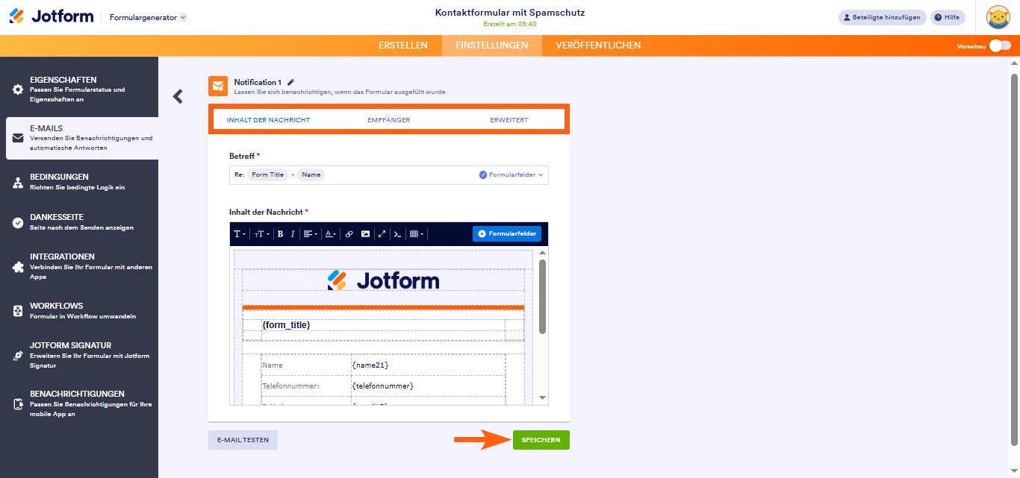Image resolution: width=1020 pixels, height=478 pixels.
Task: Open the font size dropdown
Action: (x=261, y=234)
